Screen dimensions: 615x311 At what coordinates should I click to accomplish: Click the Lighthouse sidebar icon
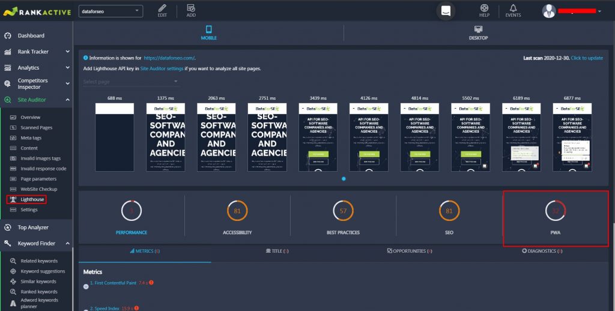tap(13, 199)
